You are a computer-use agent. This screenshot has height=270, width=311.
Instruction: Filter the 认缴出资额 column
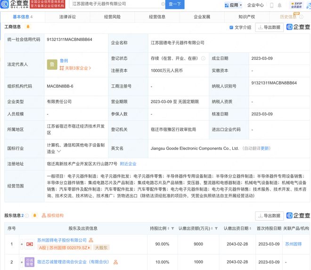click(x=216, y=229)
